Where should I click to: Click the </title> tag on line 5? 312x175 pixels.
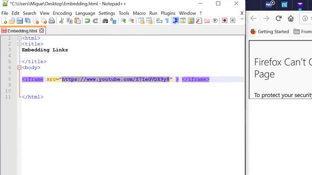[34, 62]
